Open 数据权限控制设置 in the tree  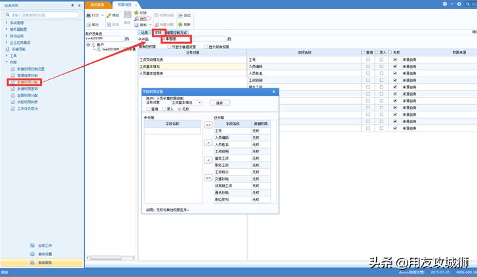(31, 69)
